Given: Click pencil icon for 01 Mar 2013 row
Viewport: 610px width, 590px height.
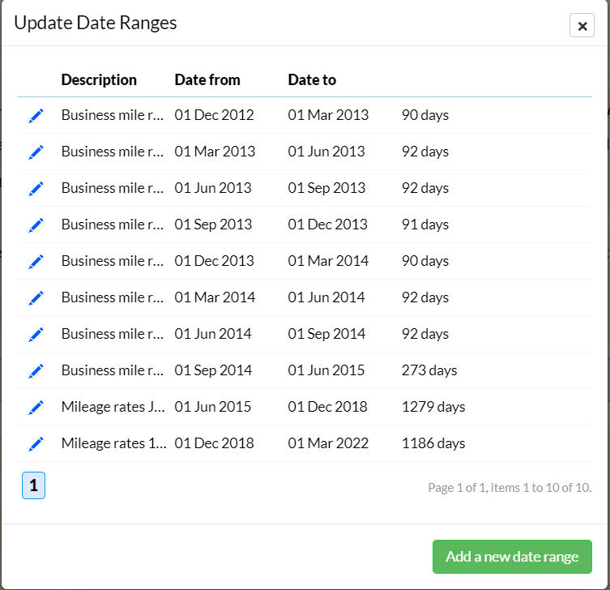Looking at the screenshot, I should (36, 152).
